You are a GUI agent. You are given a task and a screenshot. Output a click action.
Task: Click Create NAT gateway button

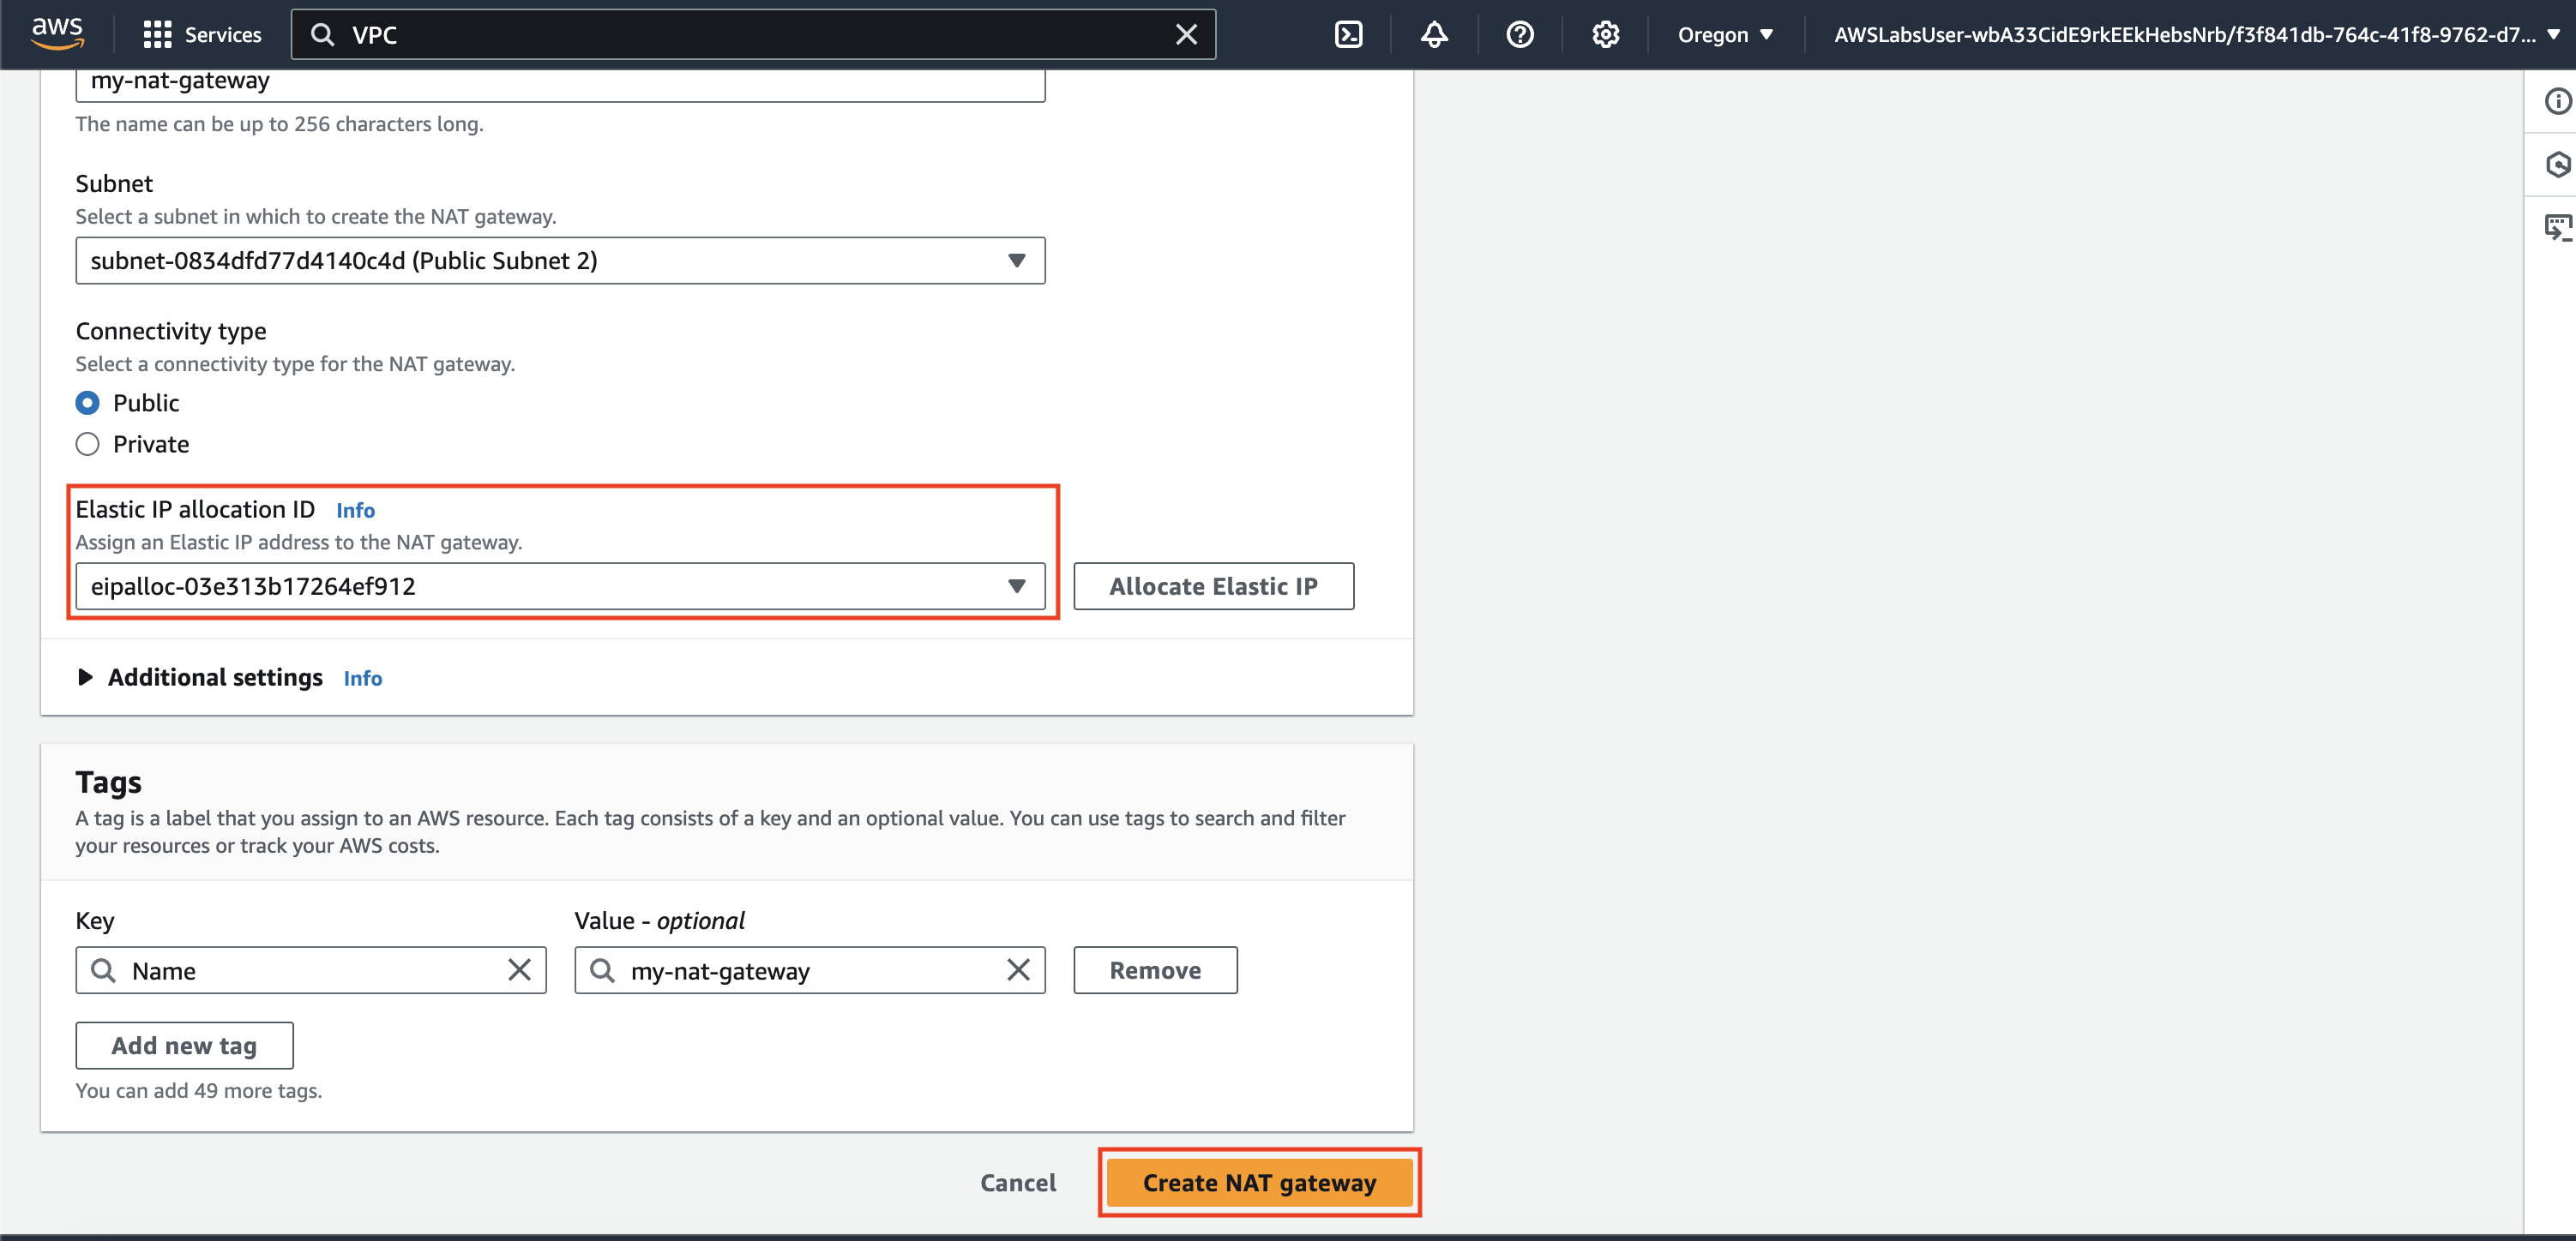(1259, 1182)
